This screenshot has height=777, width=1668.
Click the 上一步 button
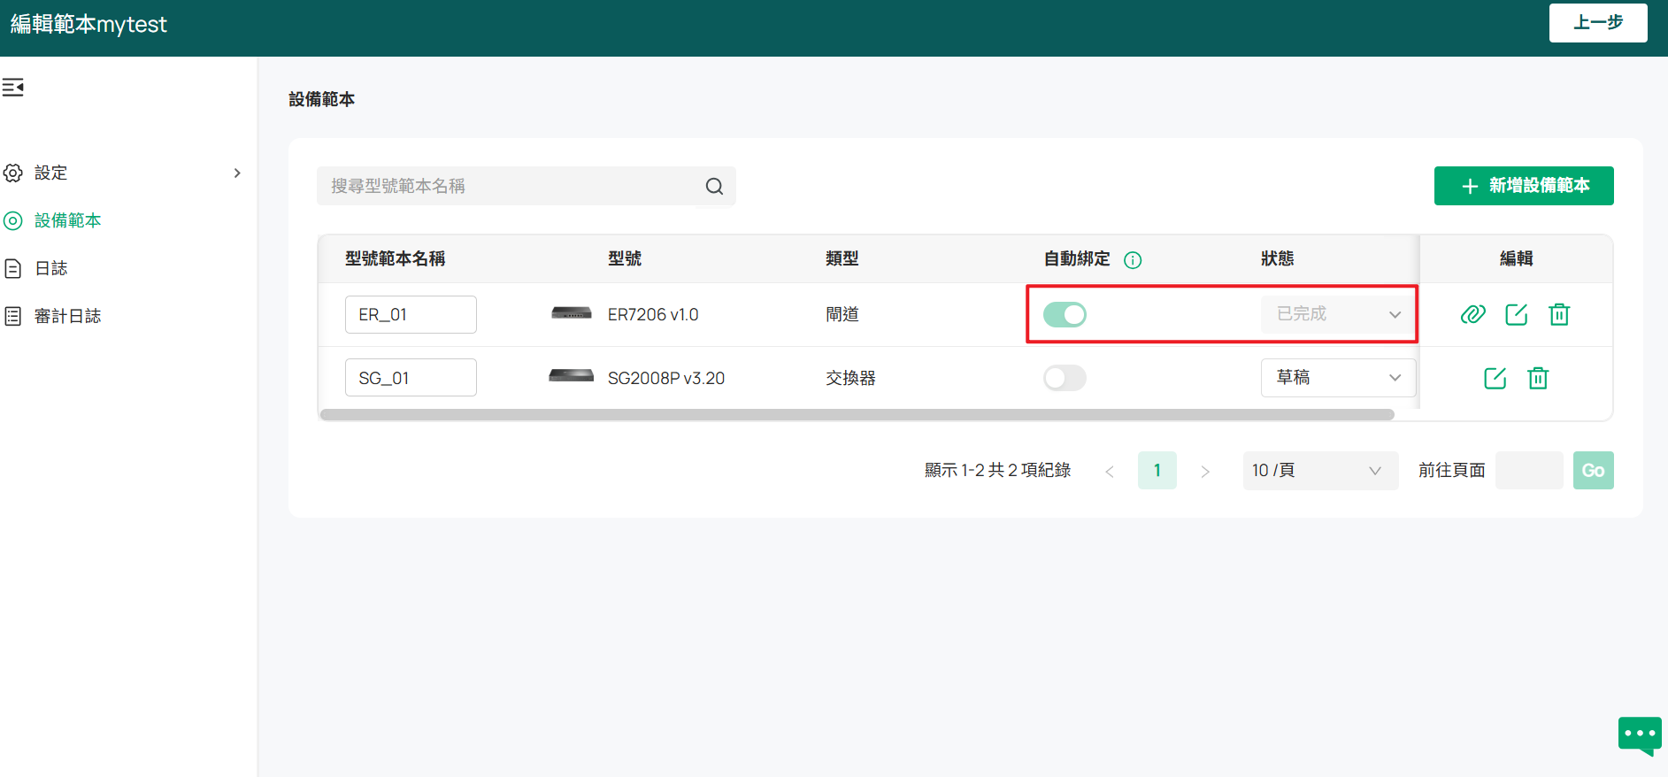coord(1598,23)
